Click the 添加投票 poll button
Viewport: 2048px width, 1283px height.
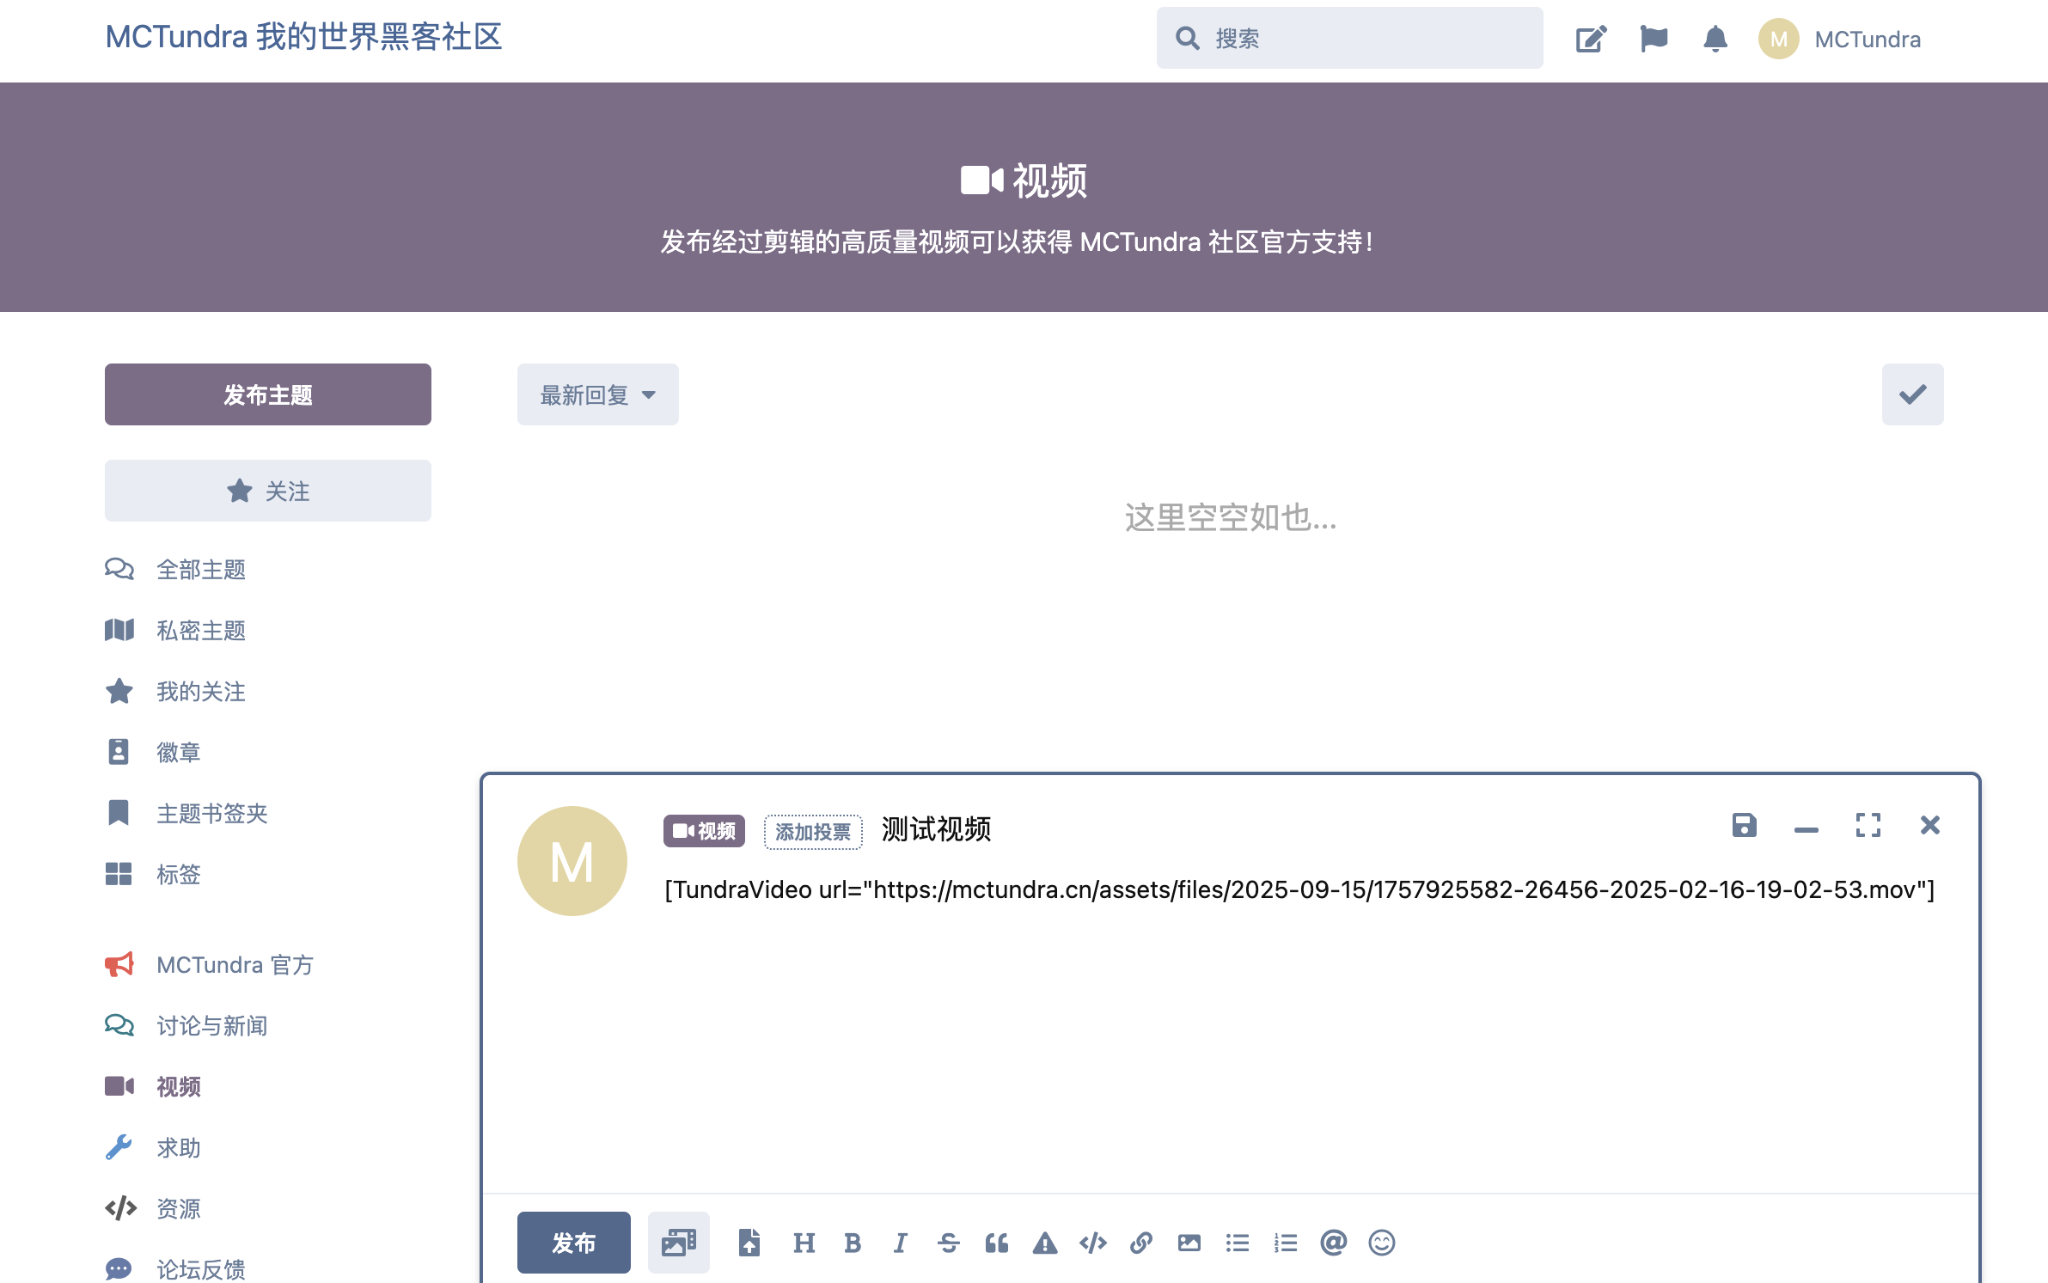click(812, 831)
